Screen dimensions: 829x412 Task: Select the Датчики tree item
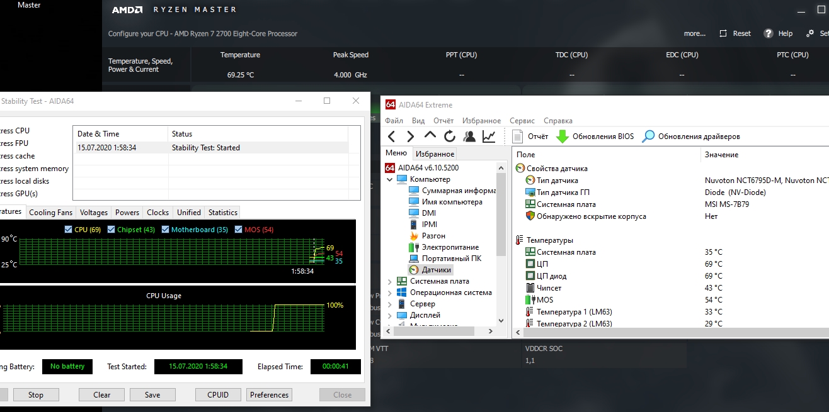pos(430,270)
